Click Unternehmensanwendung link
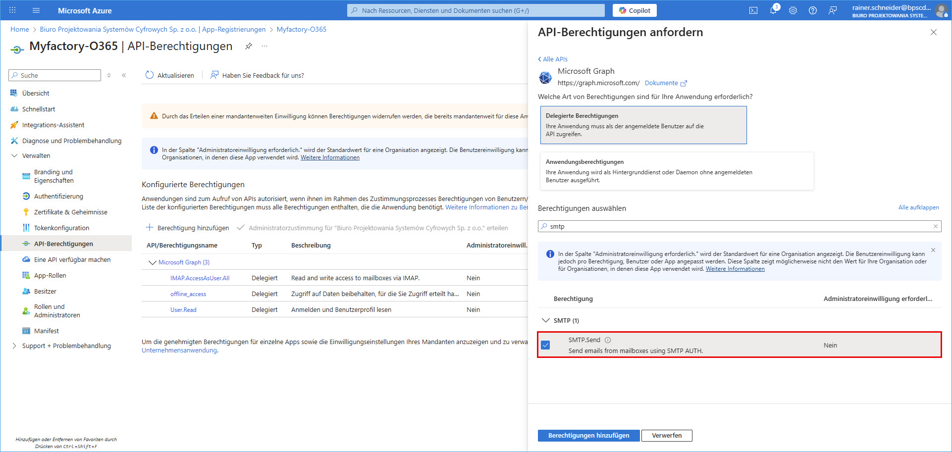The width and height of the screenshot is (952, 452). 179,350
